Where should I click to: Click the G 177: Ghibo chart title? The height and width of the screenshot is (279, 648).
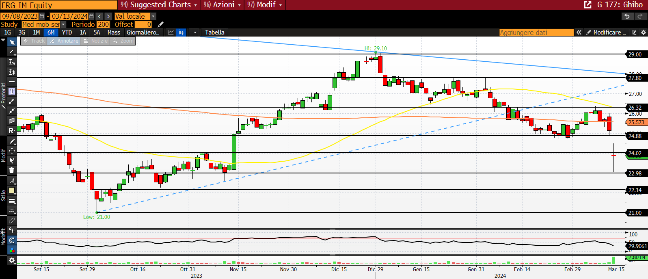[620, 4]
